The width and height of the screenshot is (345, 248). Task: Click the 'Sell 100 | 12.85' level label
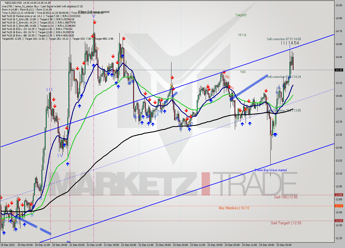coord(286,197)
